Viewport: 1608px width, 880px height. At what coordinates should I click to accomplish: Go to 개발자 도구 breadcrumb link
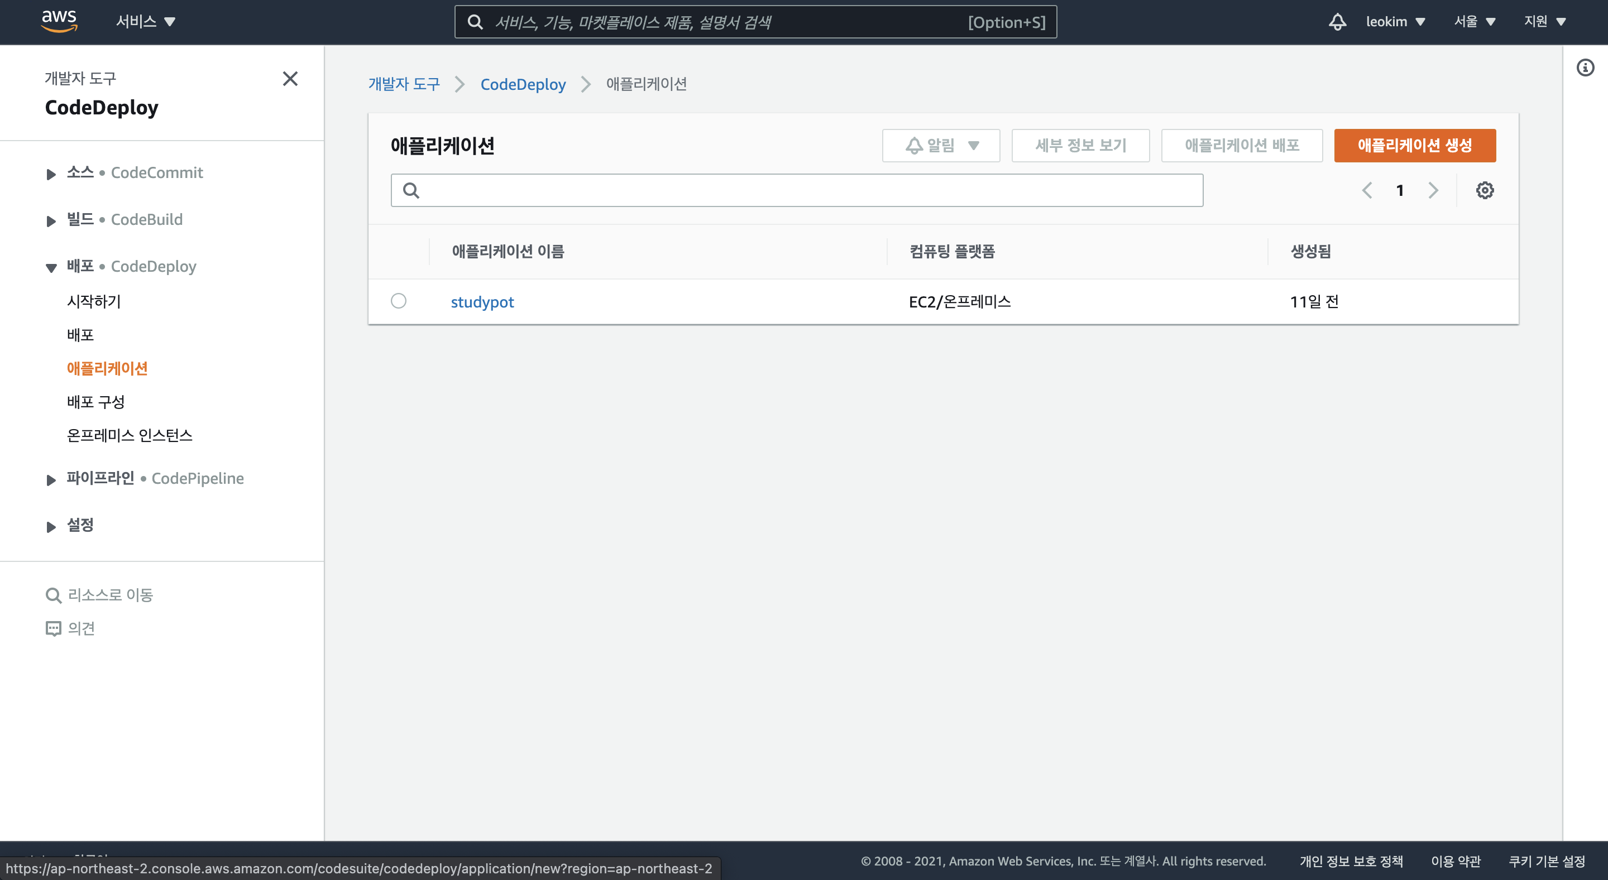pyautogui.click(x=403, y=84)
